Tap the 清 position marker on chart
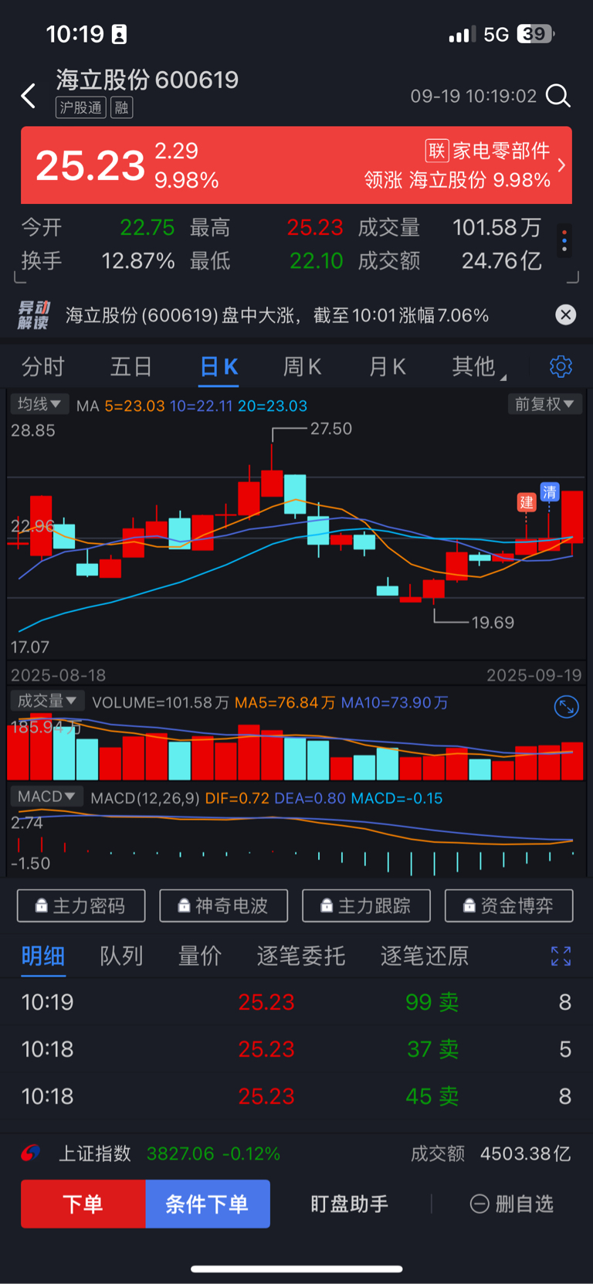 point(550,492)
